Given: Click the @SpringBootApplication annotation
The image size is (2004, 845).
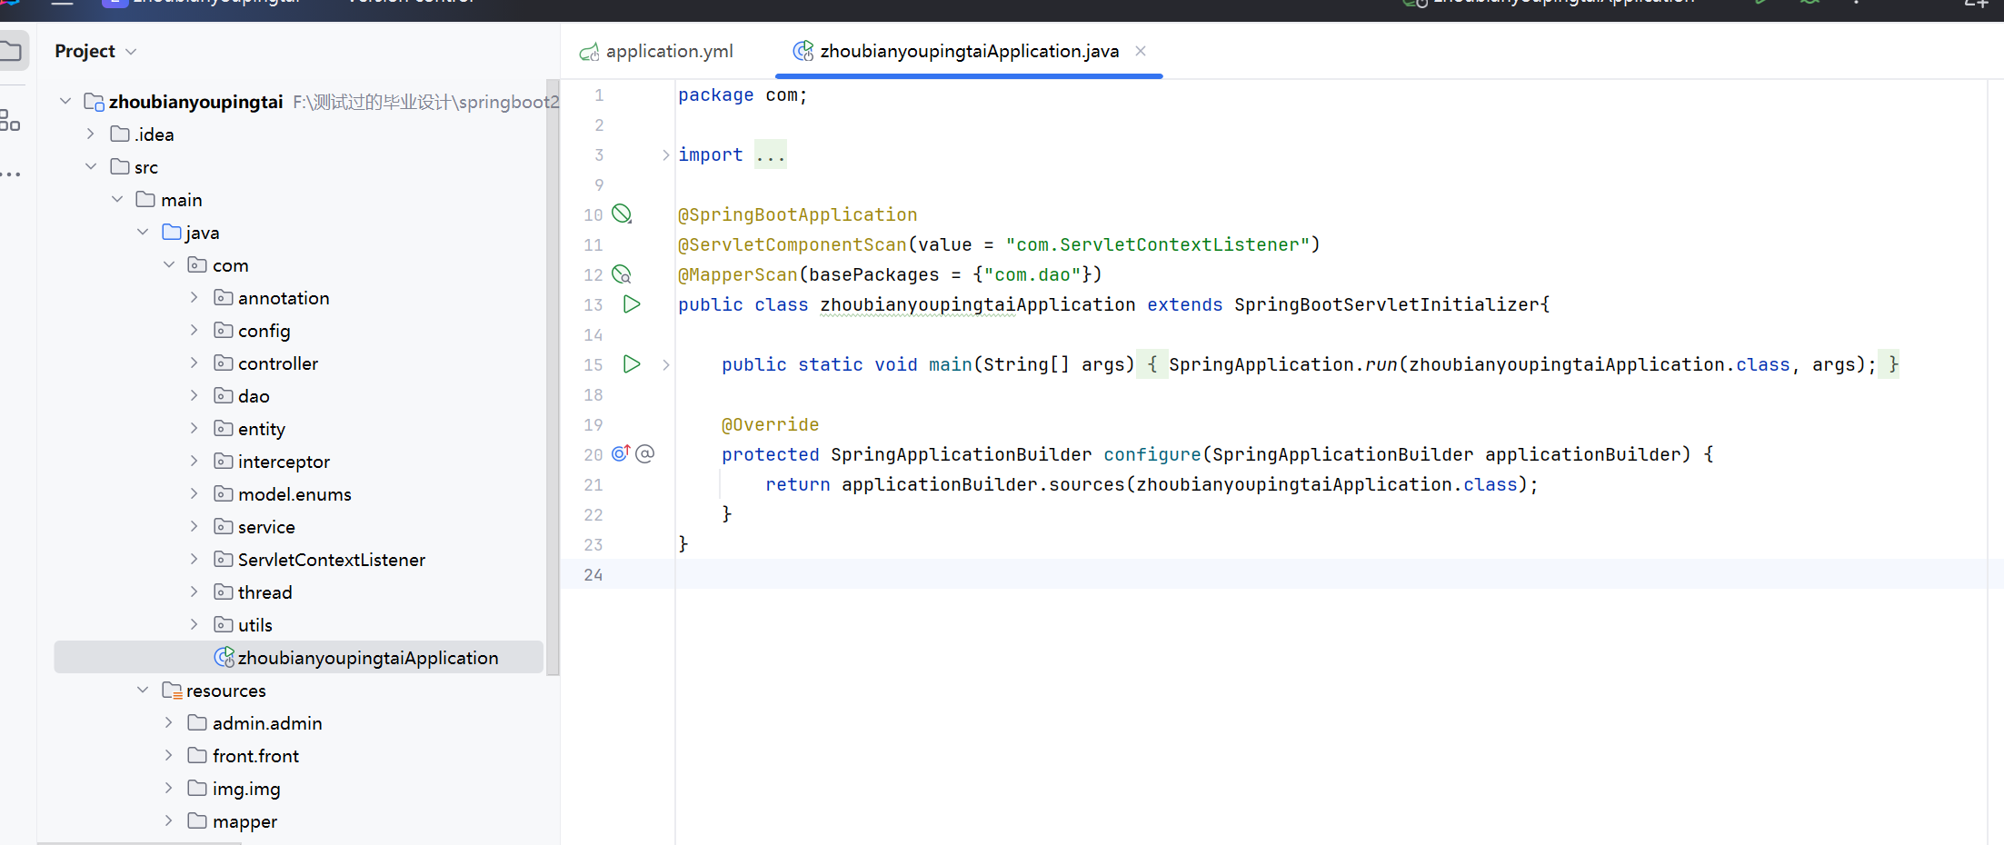Looking at the screenshot, I should [798, 214].
